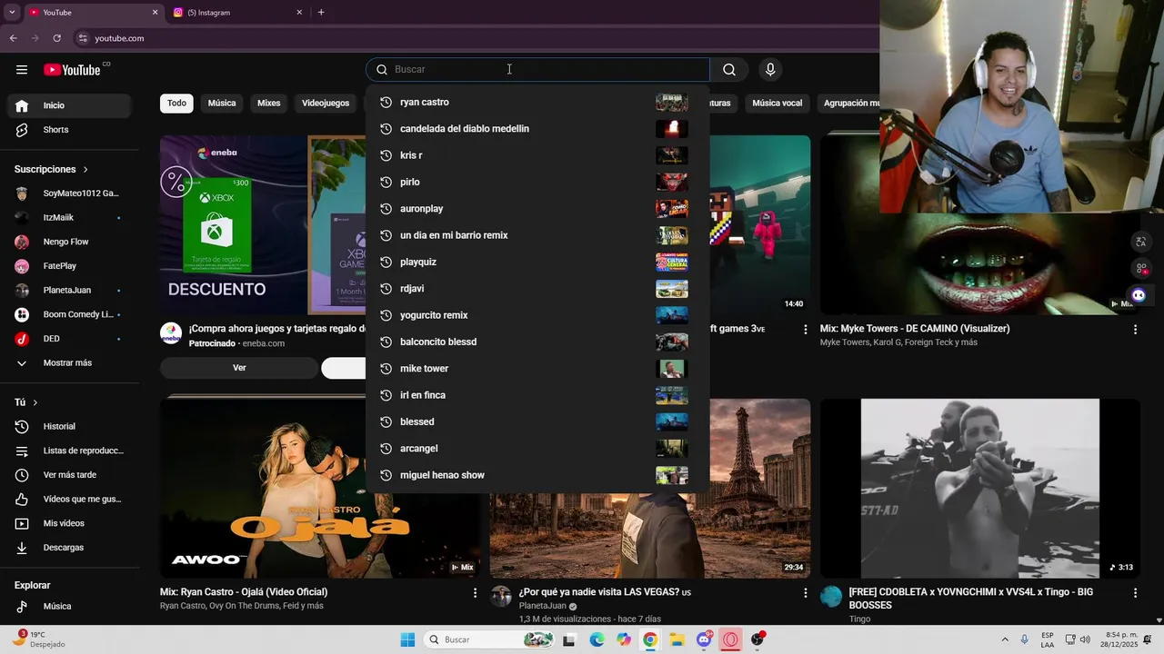
Task: Switch to the Instagram browser tab
Action: coord(237,13)
